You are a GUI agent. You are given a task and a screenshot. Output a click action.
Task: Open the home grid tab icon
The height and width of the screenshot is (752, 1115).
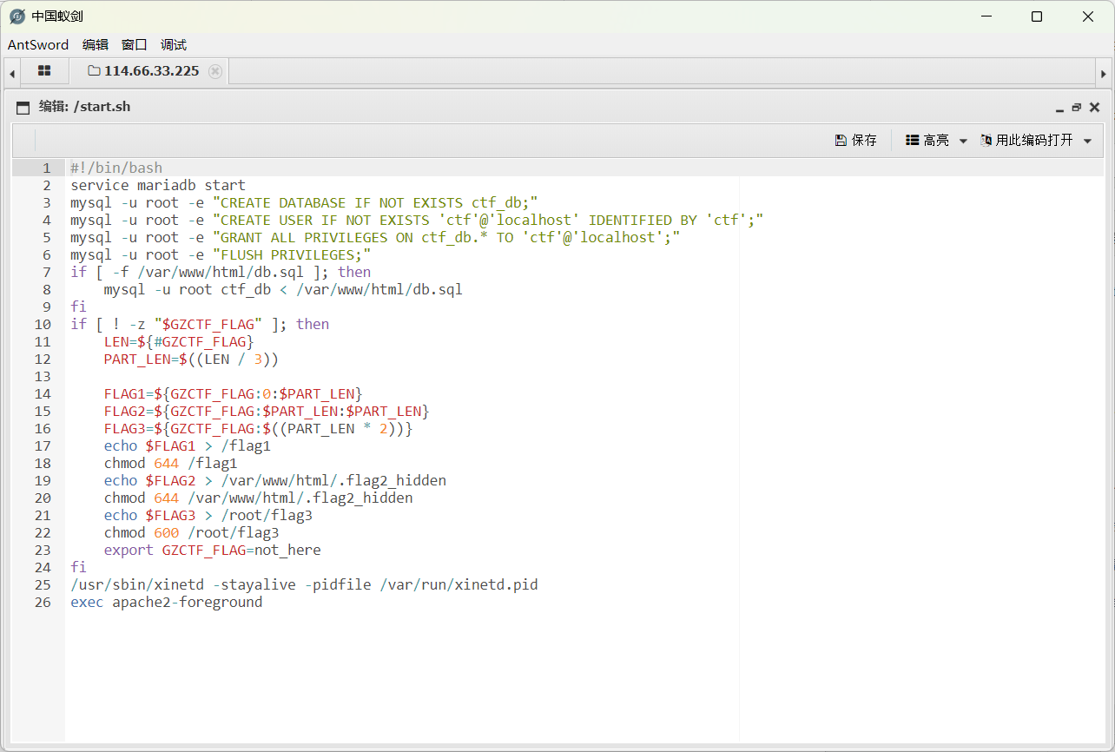(44, 71)
